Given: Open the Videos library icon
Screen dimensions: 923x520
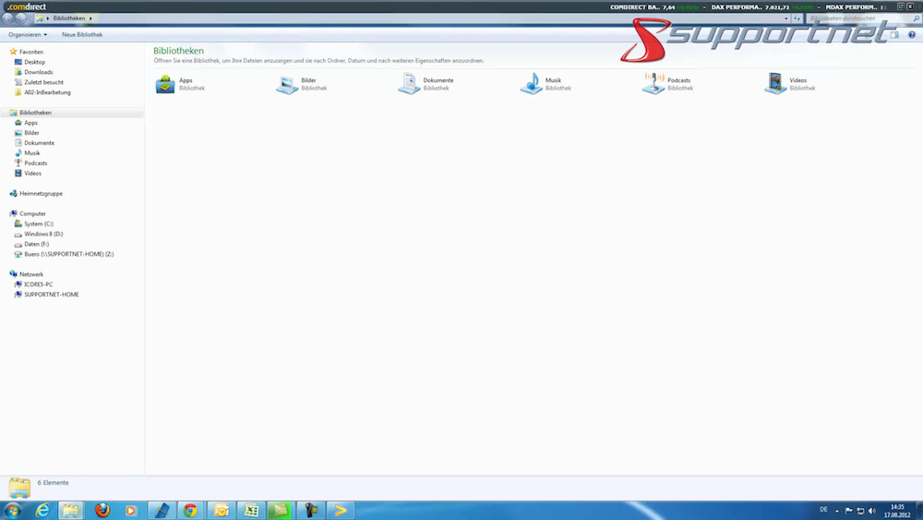Looking at the screenshot, I should (775, 84).
